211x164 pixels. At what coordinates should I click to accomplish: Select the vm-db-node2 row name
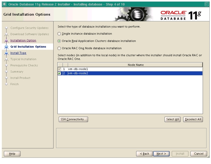pyautogui.click(x=78, y=73)
